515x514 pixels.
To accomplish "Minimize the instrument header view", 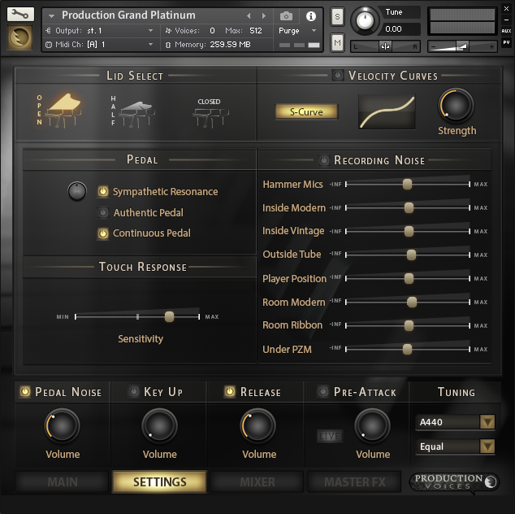I will point(506,20).
